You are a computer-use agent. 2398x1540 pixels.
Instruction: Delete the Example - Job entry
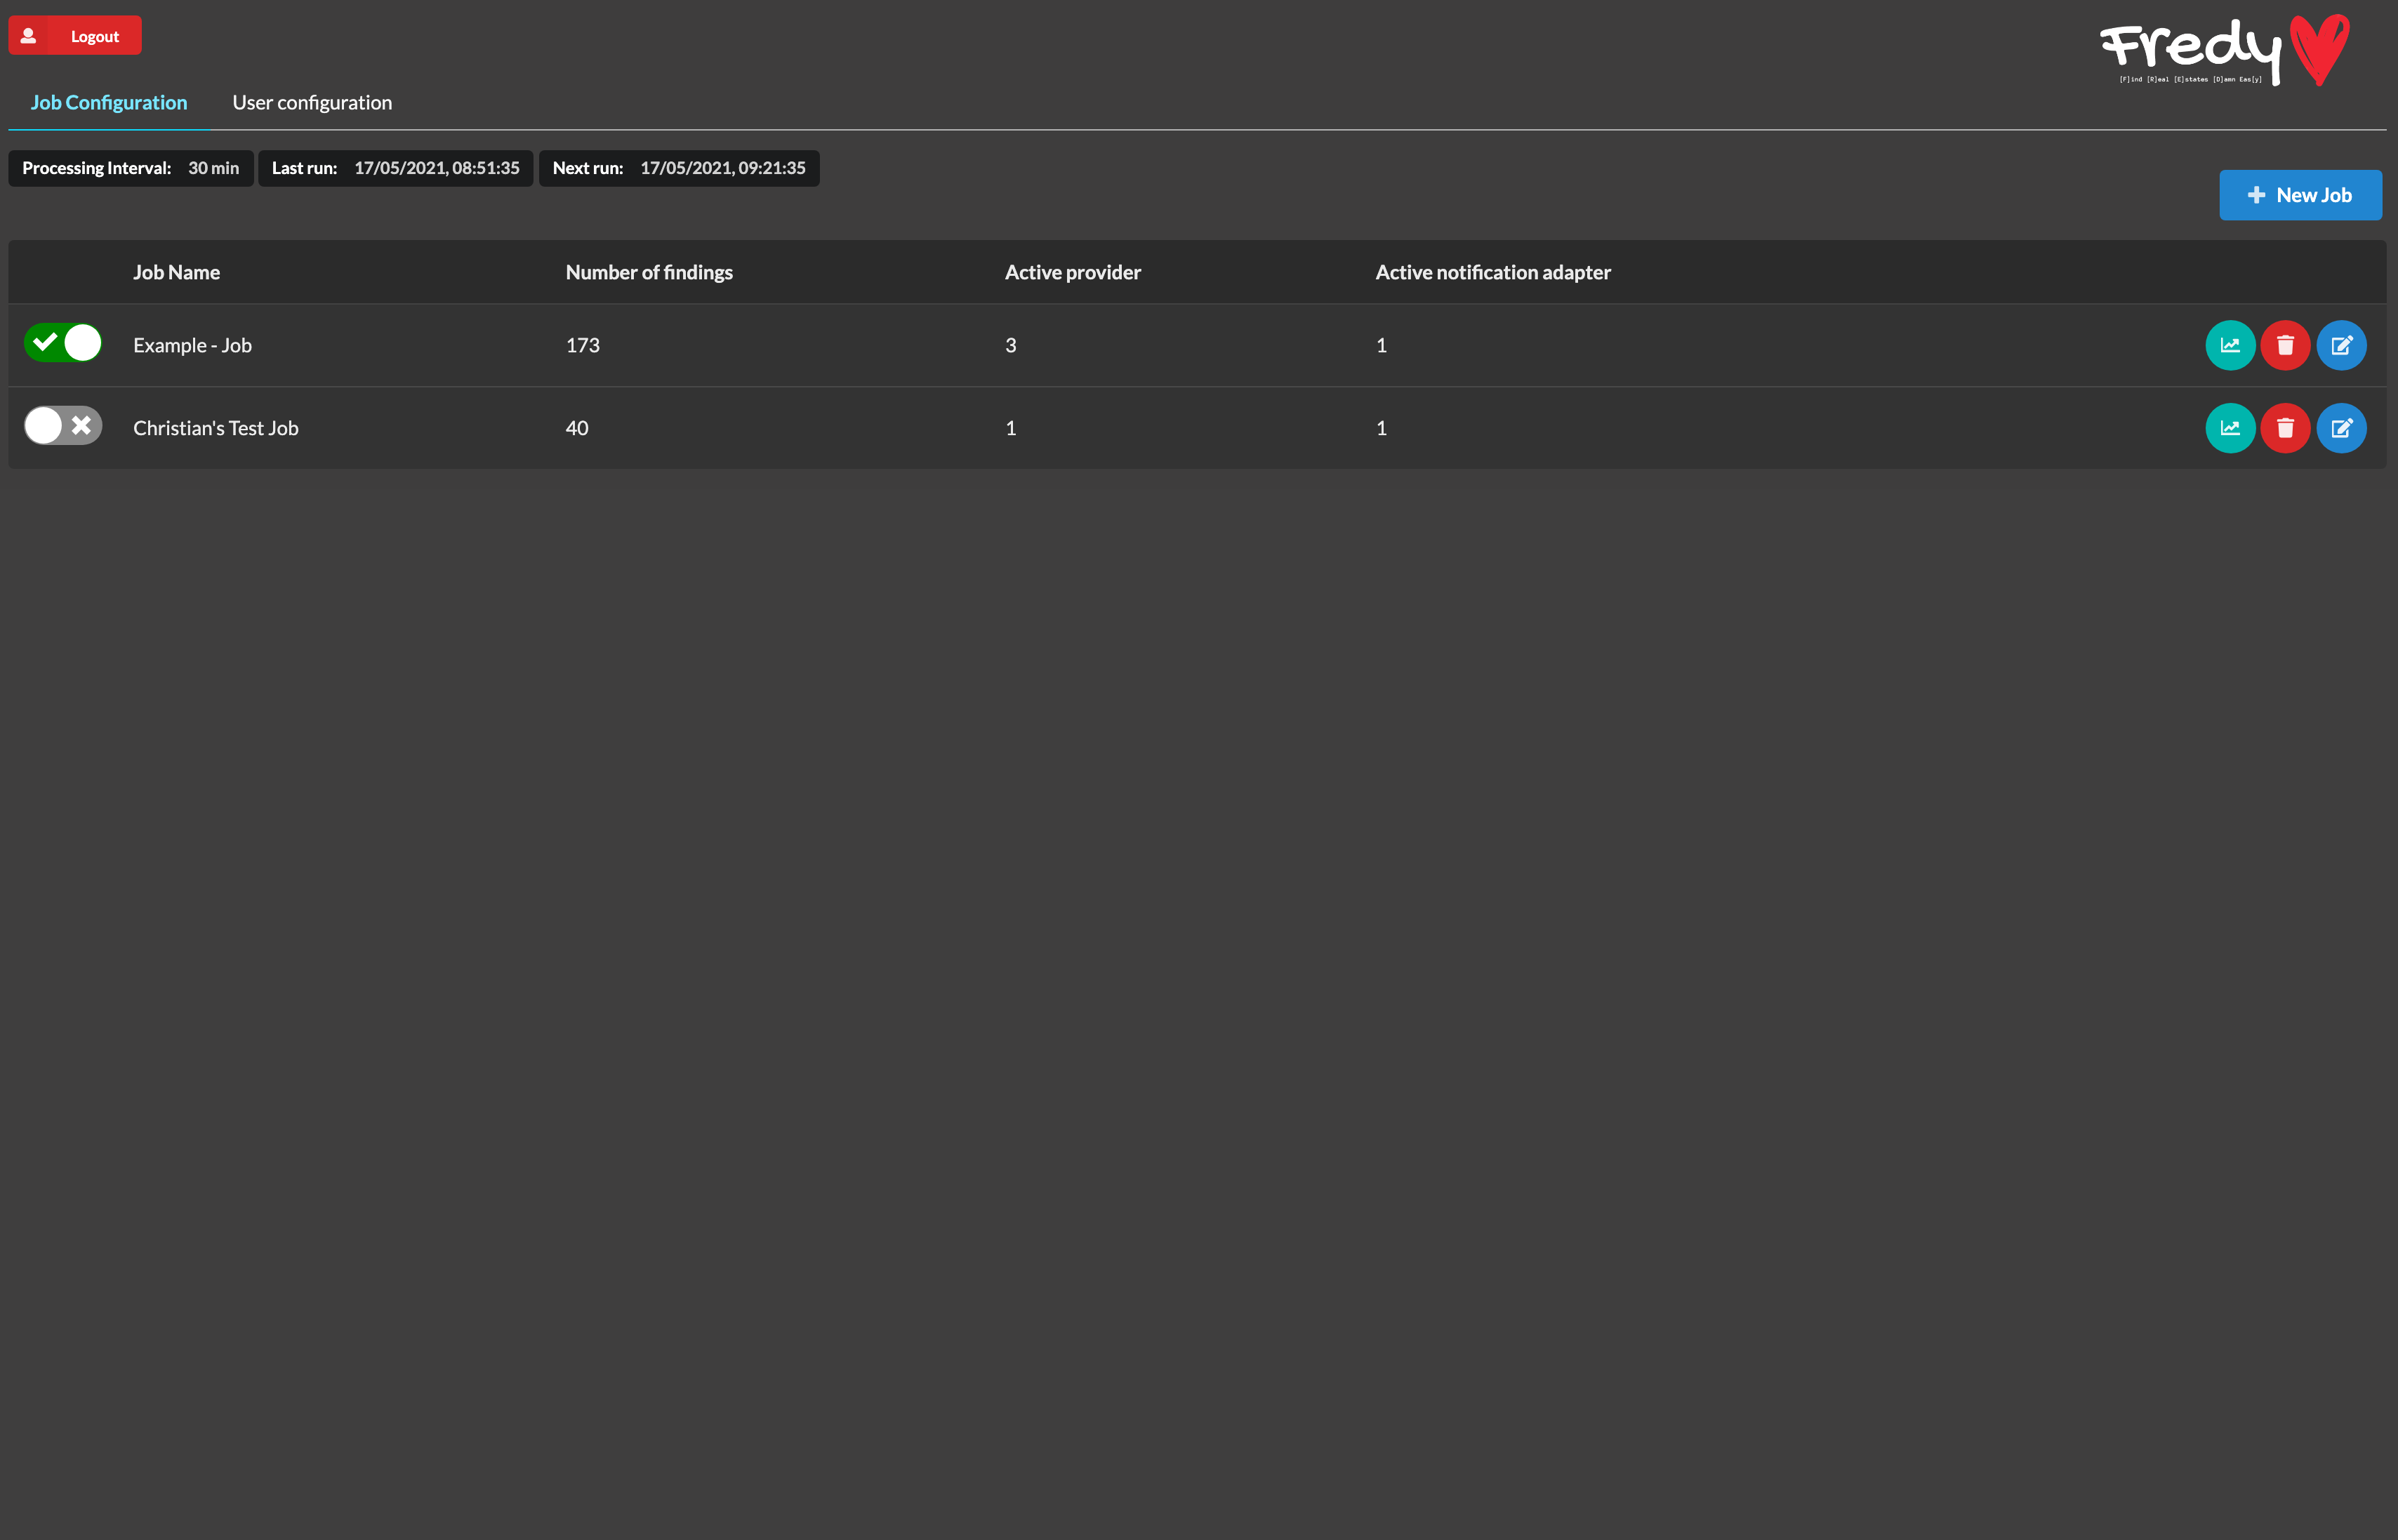coord(2285,345)
